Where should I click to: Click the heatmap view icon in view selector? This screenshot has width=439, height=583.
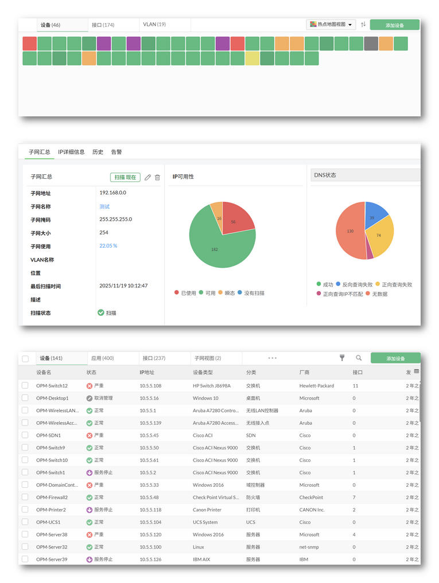pyautogui.click(x=313, y=24)
